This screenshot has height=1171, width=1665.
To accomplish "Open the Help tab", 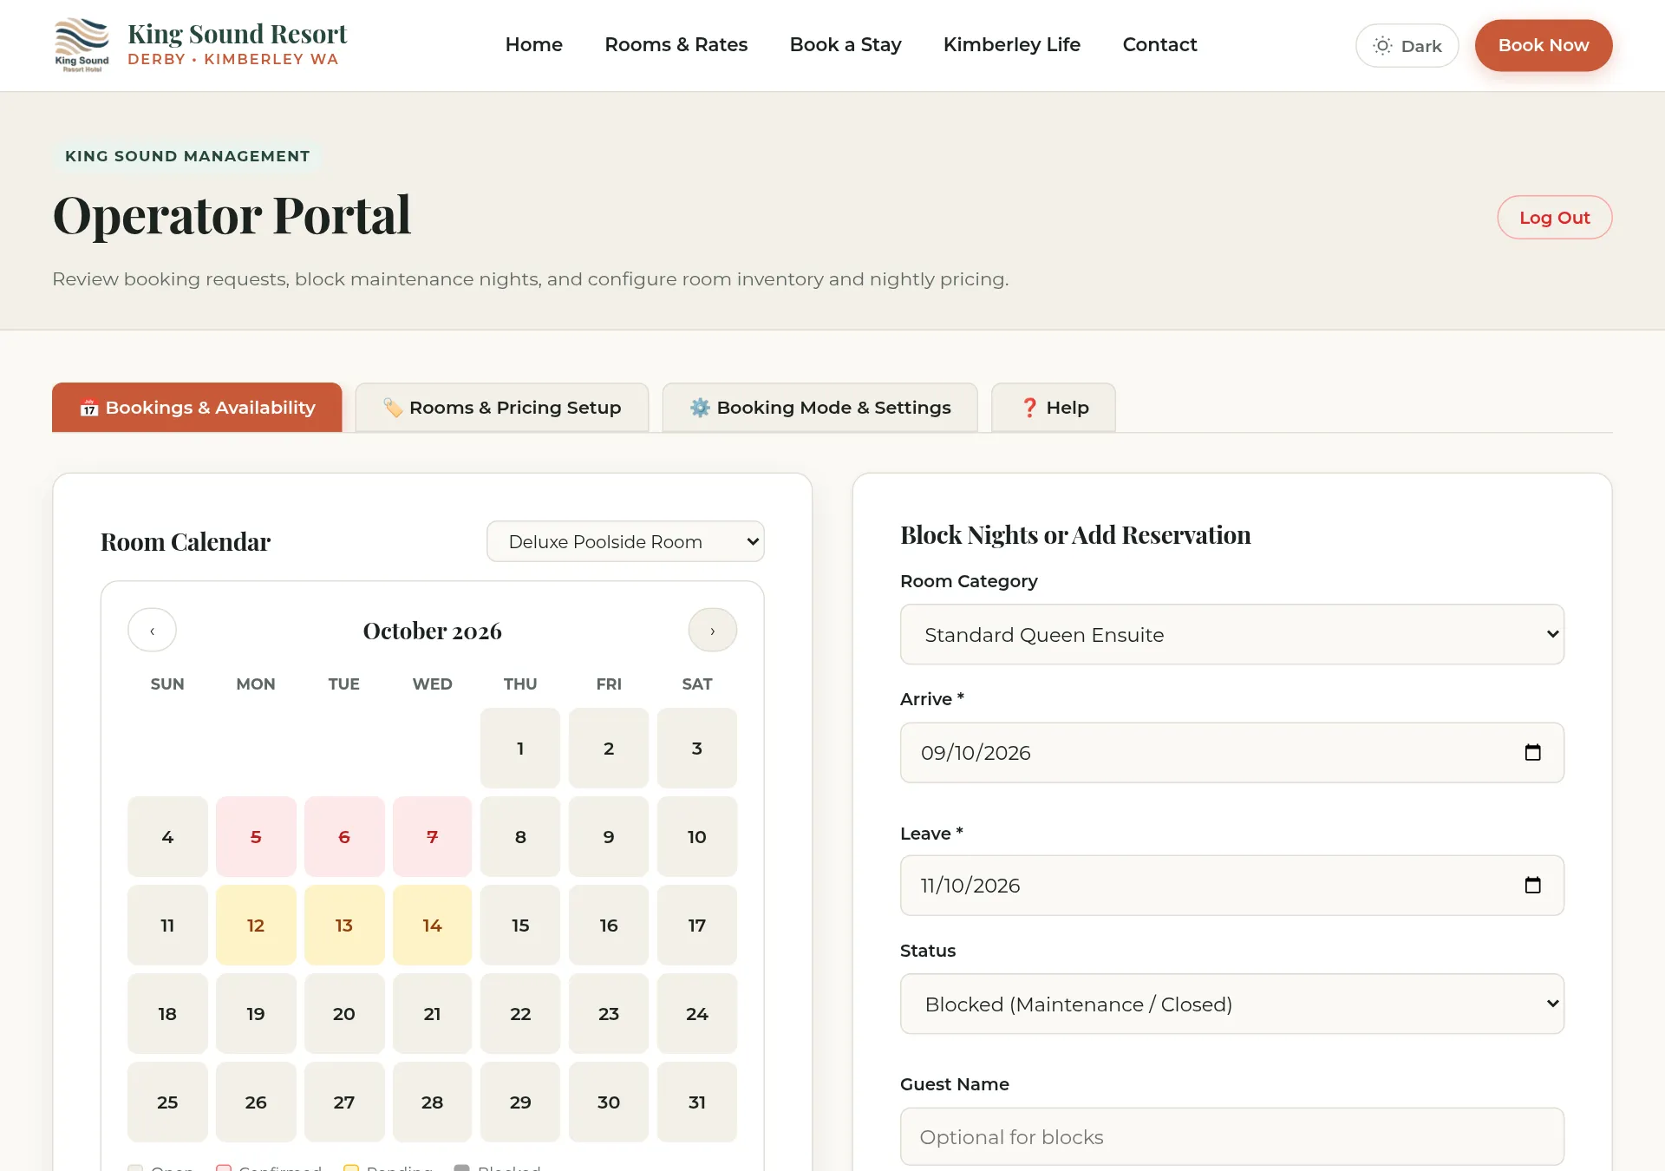I will [x=1053, y=407].
